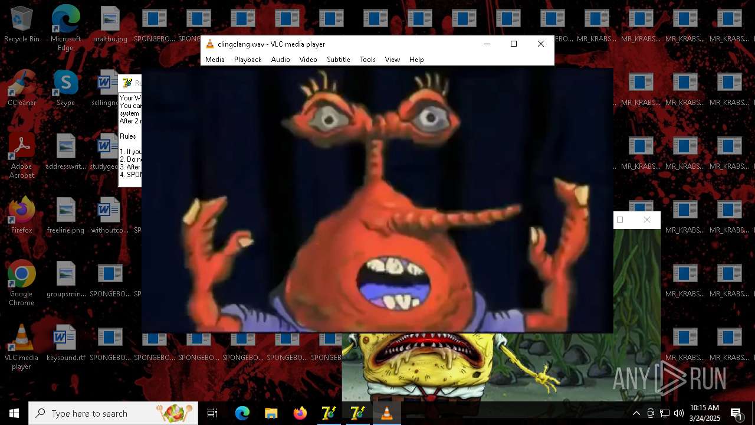This screenshot has width=755, height=425.
Task: Click the VLC cone icon in the title bar
Action: [x=209, y=44]
